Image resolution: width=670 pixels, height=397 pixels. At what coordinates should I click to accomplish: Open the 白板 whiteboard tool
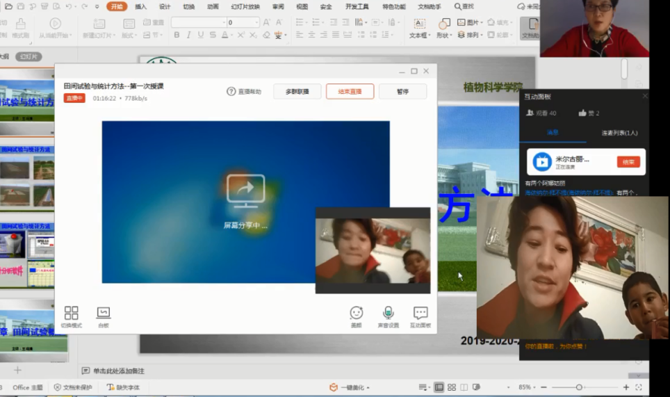tap(103, 314)
